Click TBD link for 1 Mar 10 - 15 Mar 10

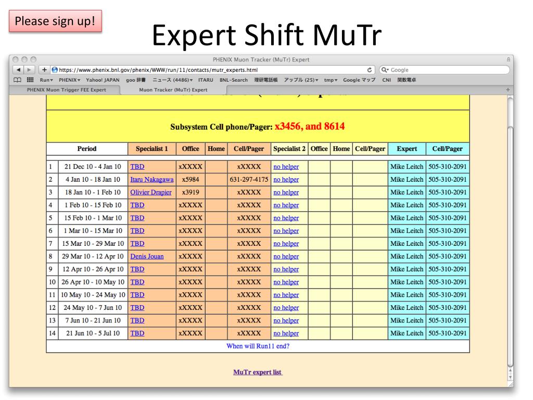(x=137, y=231)
